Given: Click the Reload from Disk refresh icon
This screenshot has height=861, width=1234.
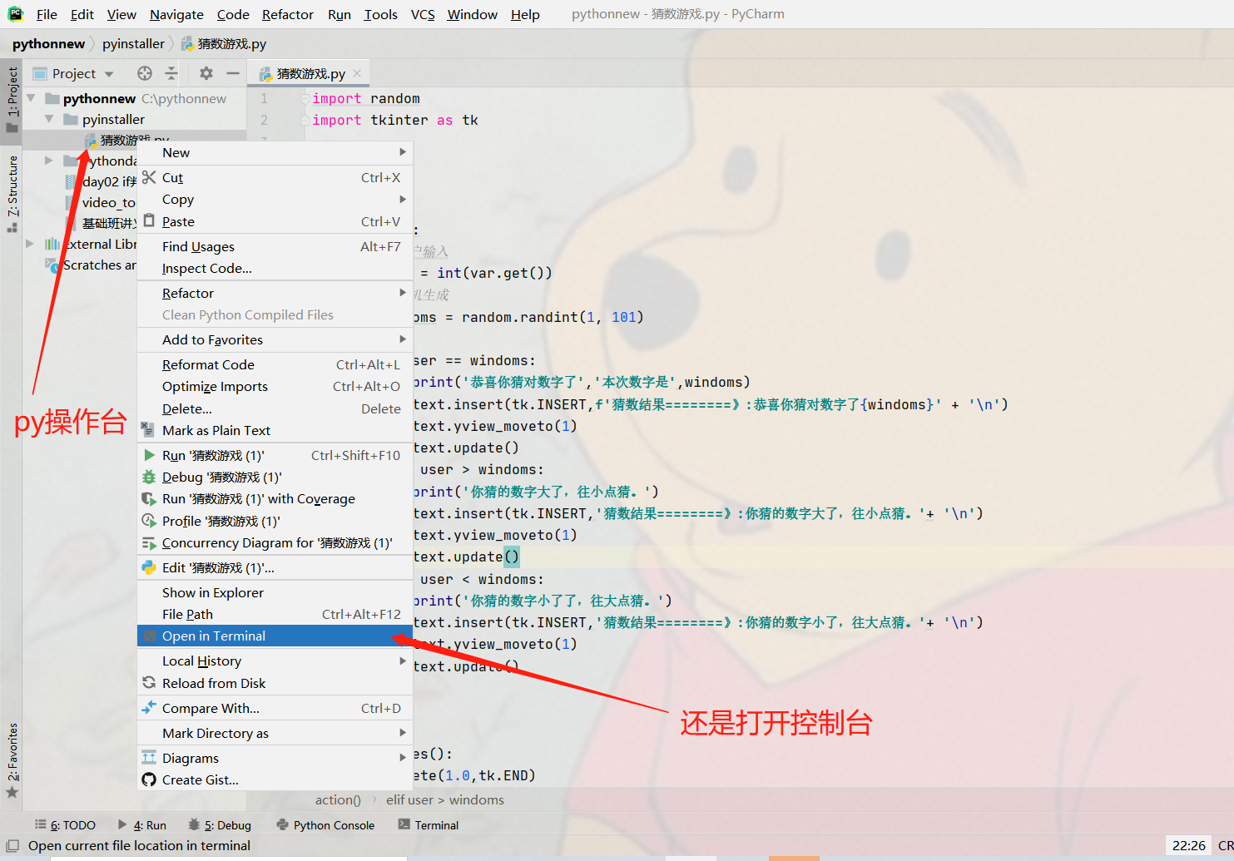Looking at the screenshot, I should point(149,683).
